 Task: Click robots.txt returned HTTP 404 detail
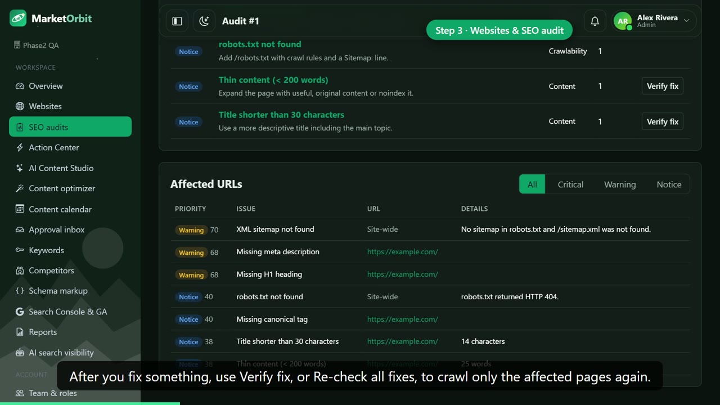pyautogui.click(x=510, y=297)
